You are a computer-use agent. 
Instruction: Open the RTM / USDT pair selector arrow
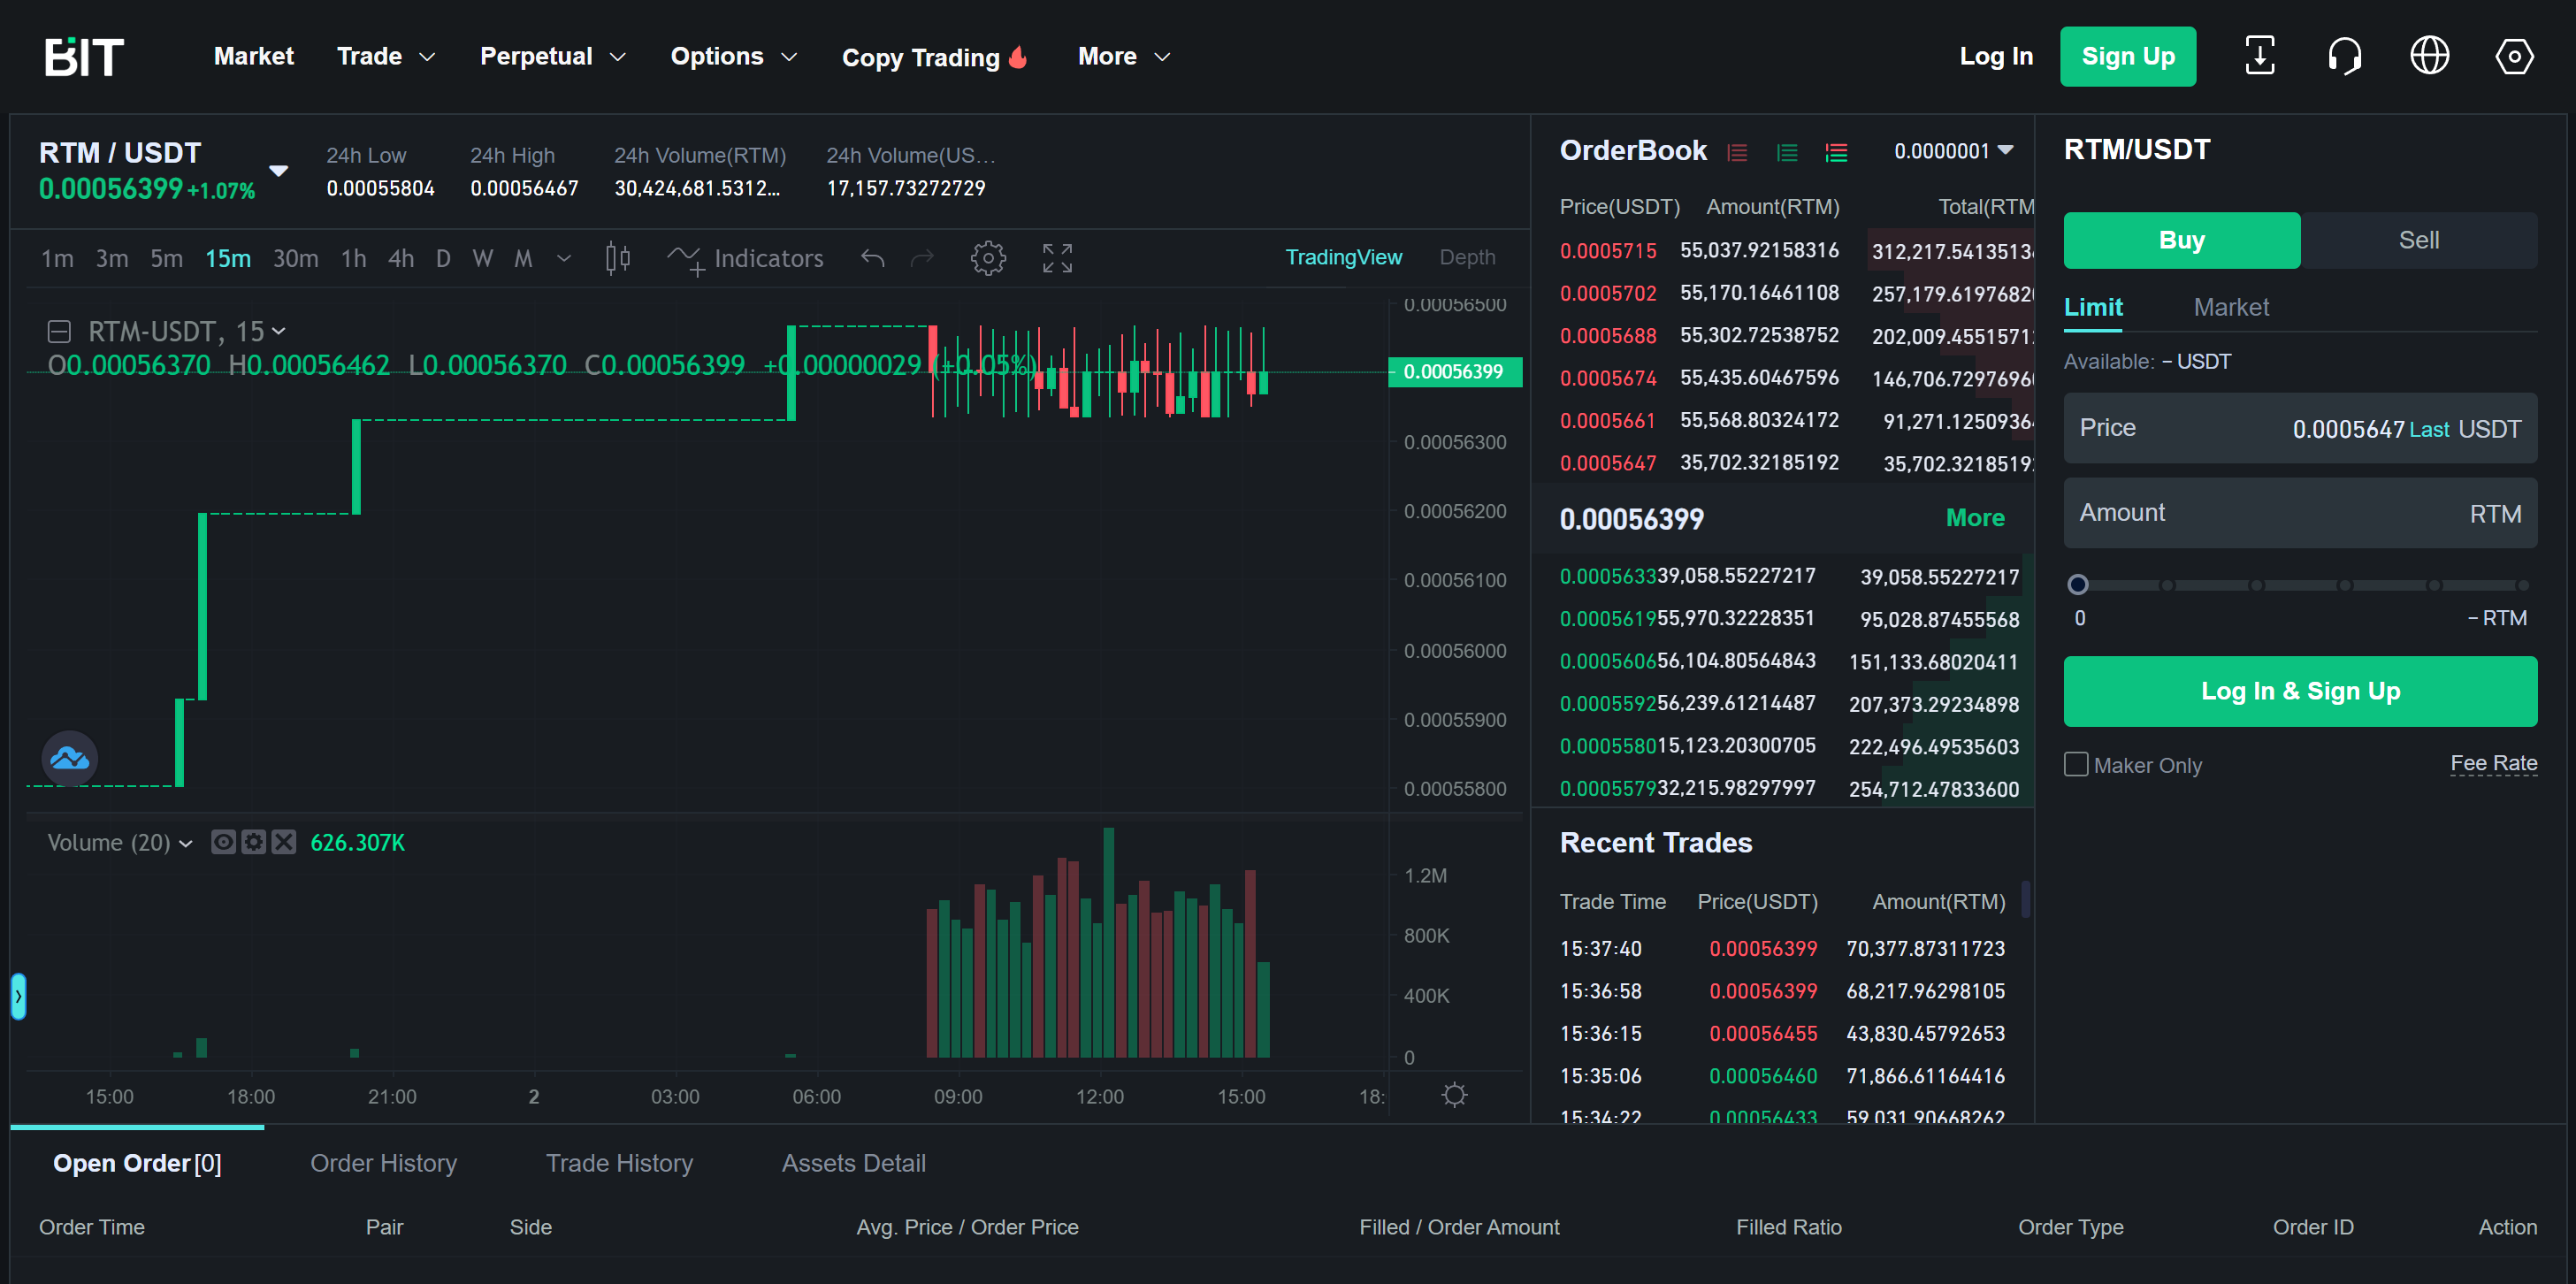pyautogui.click(x=279, y=171)
